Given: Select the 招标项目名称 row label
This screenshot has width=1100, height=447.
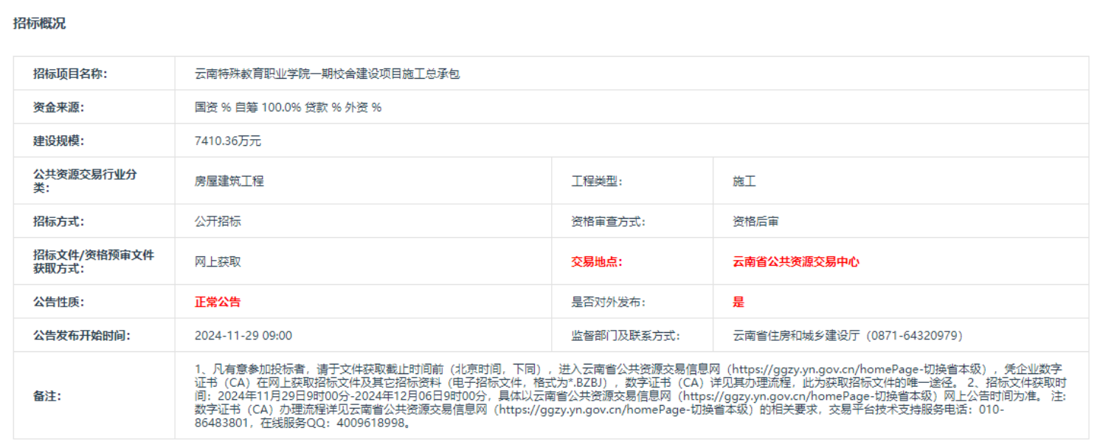Looking at the screenshot, I should coord(70,74).
